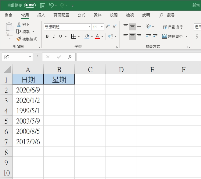Click the Save icon in title bar
201x179 pixels.
[x=43, y=5]
